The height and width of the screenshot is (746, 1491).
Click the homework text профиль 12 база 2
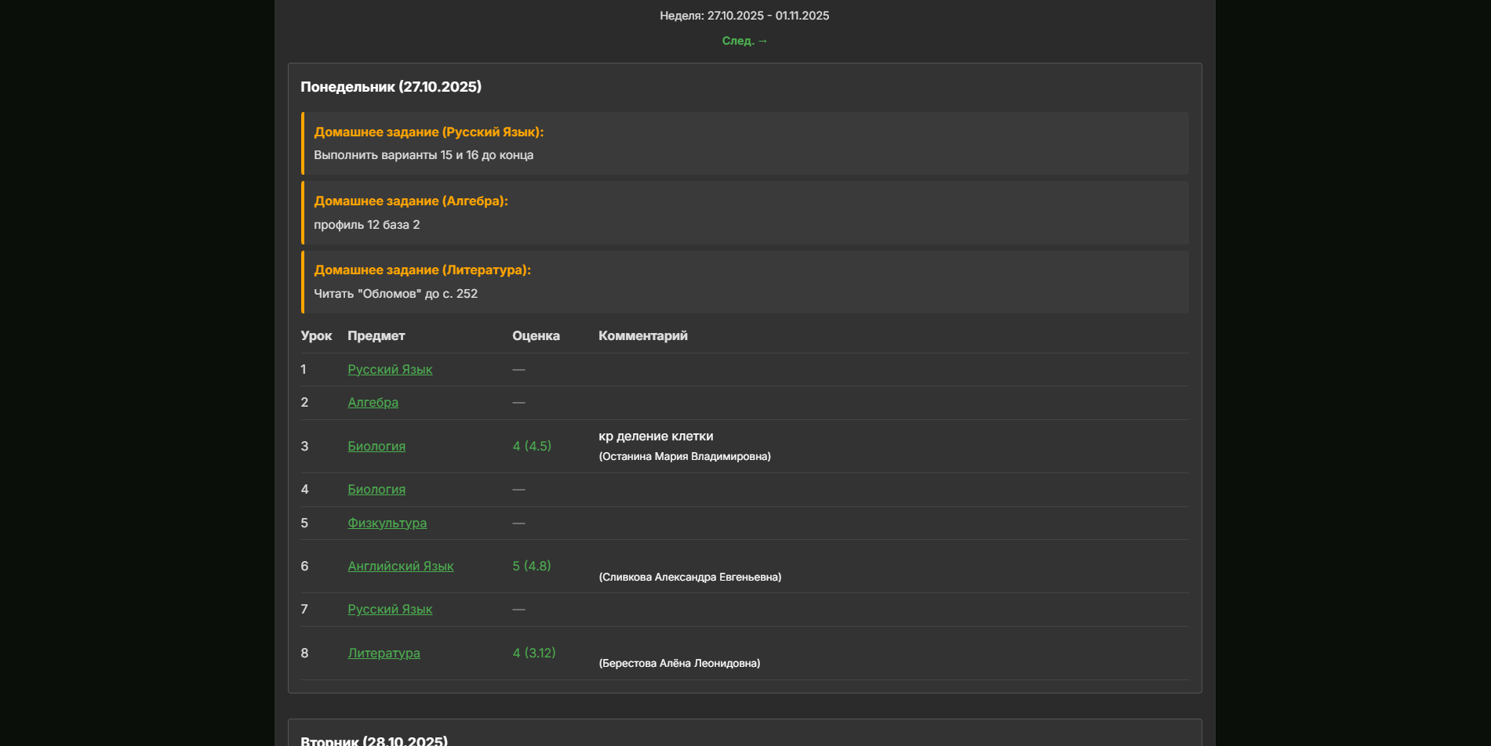[x=366, y=225]
